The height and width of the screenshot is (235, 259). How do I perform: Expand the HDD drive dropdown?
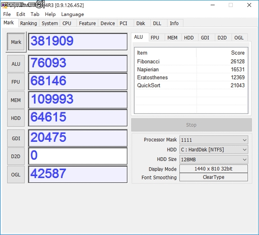(x=214, y=150)
